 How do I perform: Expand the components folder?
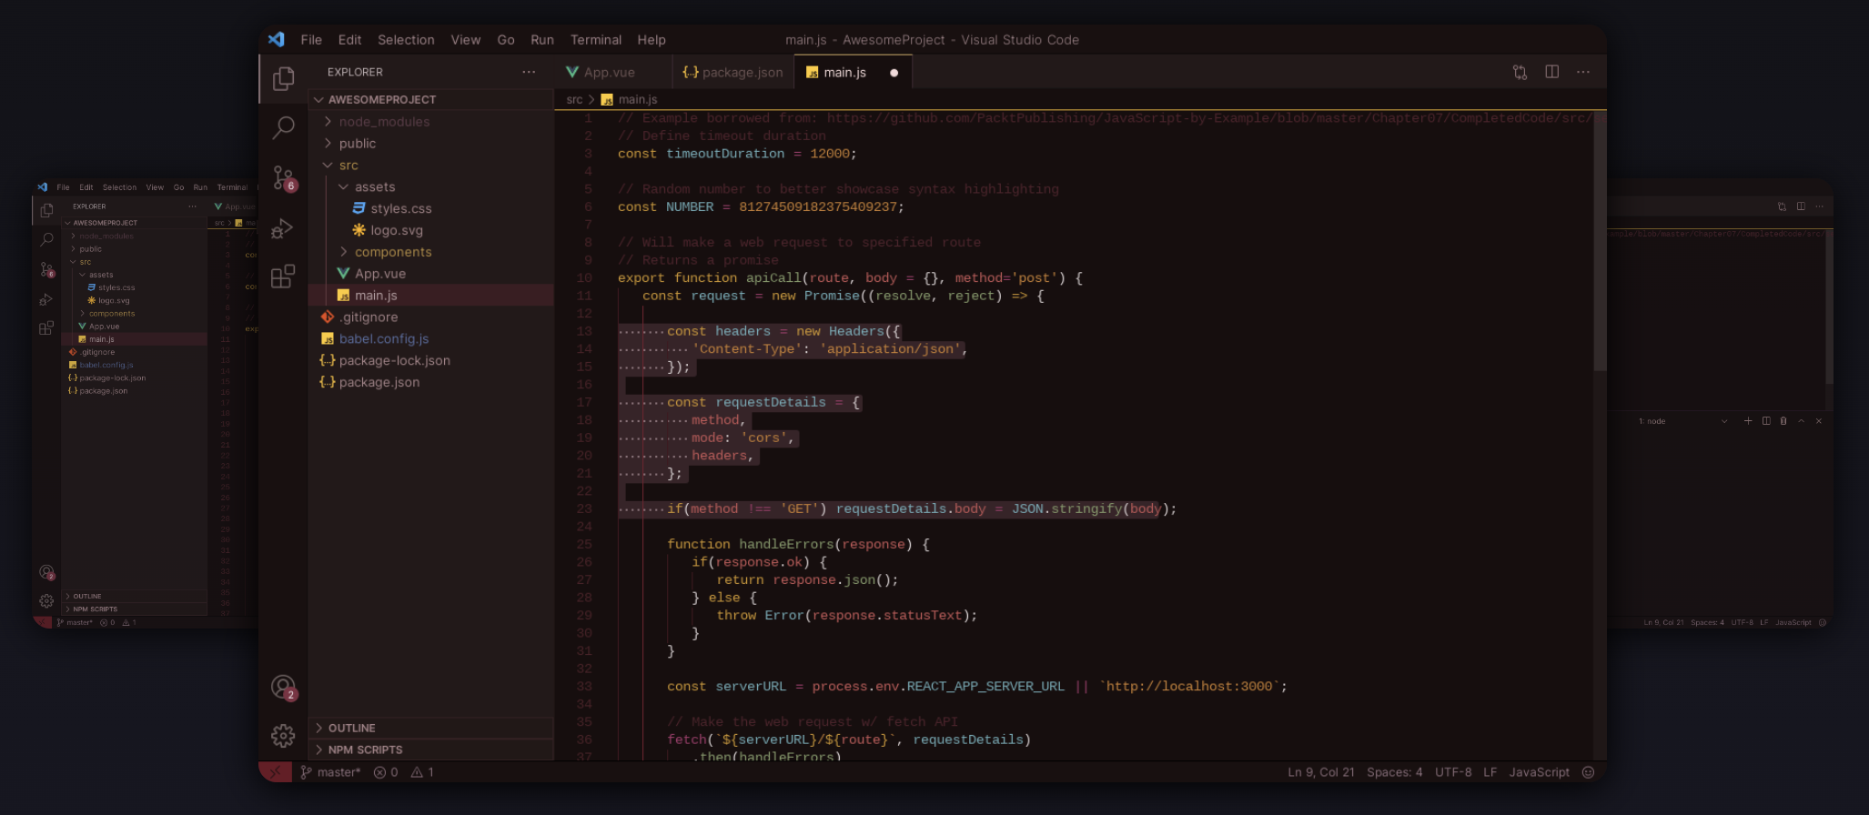(x=431, y=252)
